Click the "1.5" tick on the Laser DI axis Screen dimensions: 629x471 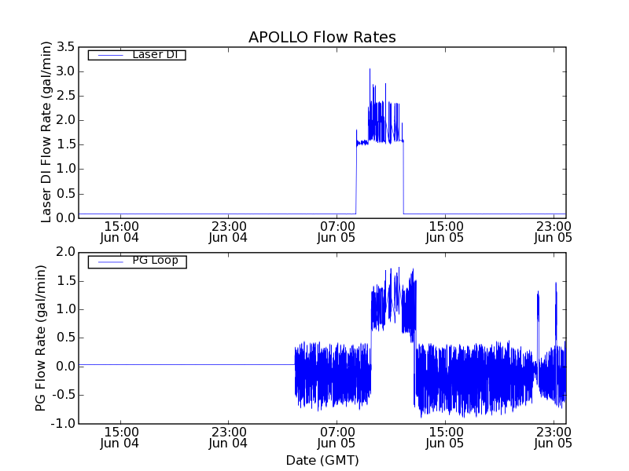click(x=65, y=144)
